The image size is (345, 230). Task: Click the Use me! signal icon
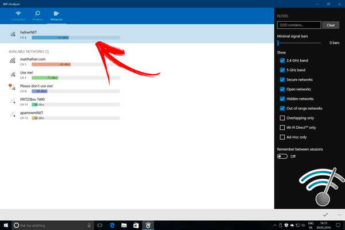tap(13, 74)
